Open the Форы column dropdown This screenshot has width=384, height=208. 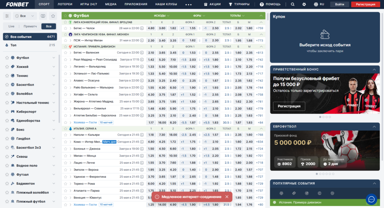[x=199, y=16]
